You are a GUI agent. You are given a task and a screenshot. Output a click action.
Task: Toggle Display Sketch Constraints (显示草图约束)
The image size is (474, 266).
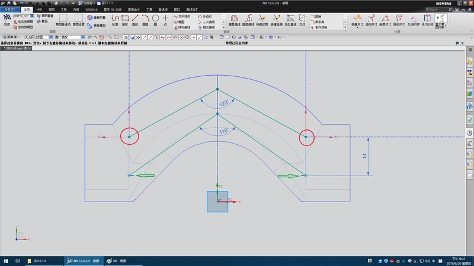coord(440,21)
